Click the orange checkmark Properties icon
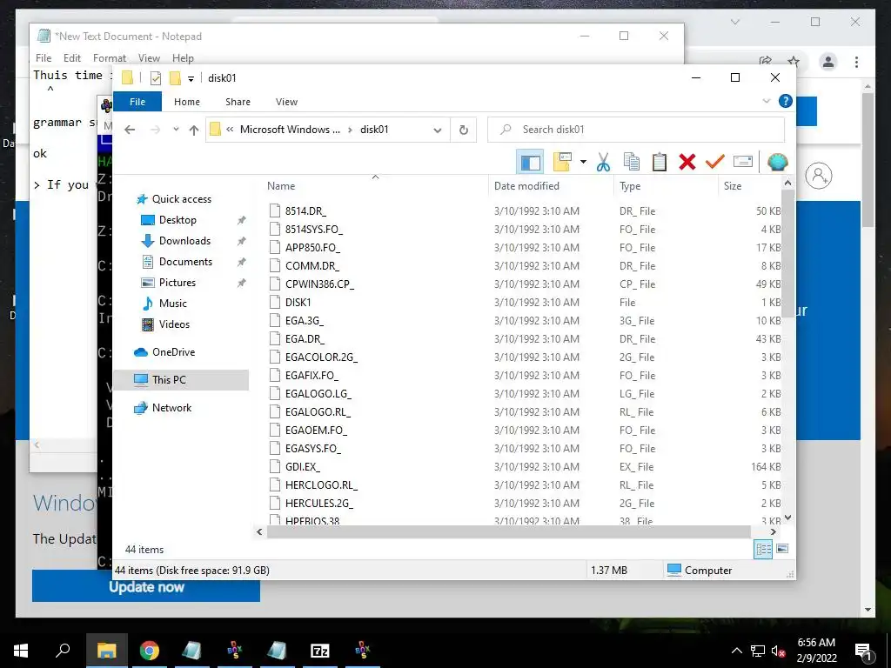The width and height of the screenshot is (891, 668). (715, 162)
